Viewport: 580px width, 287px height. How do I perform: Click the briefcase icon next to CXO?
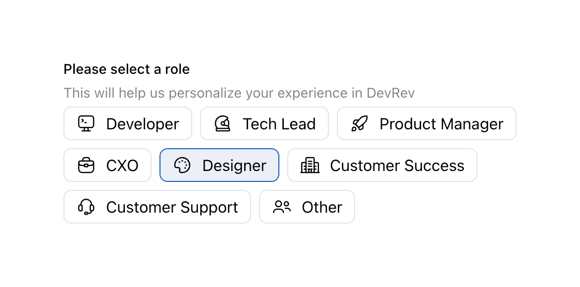pyautogui.click(x=86, y=165)
